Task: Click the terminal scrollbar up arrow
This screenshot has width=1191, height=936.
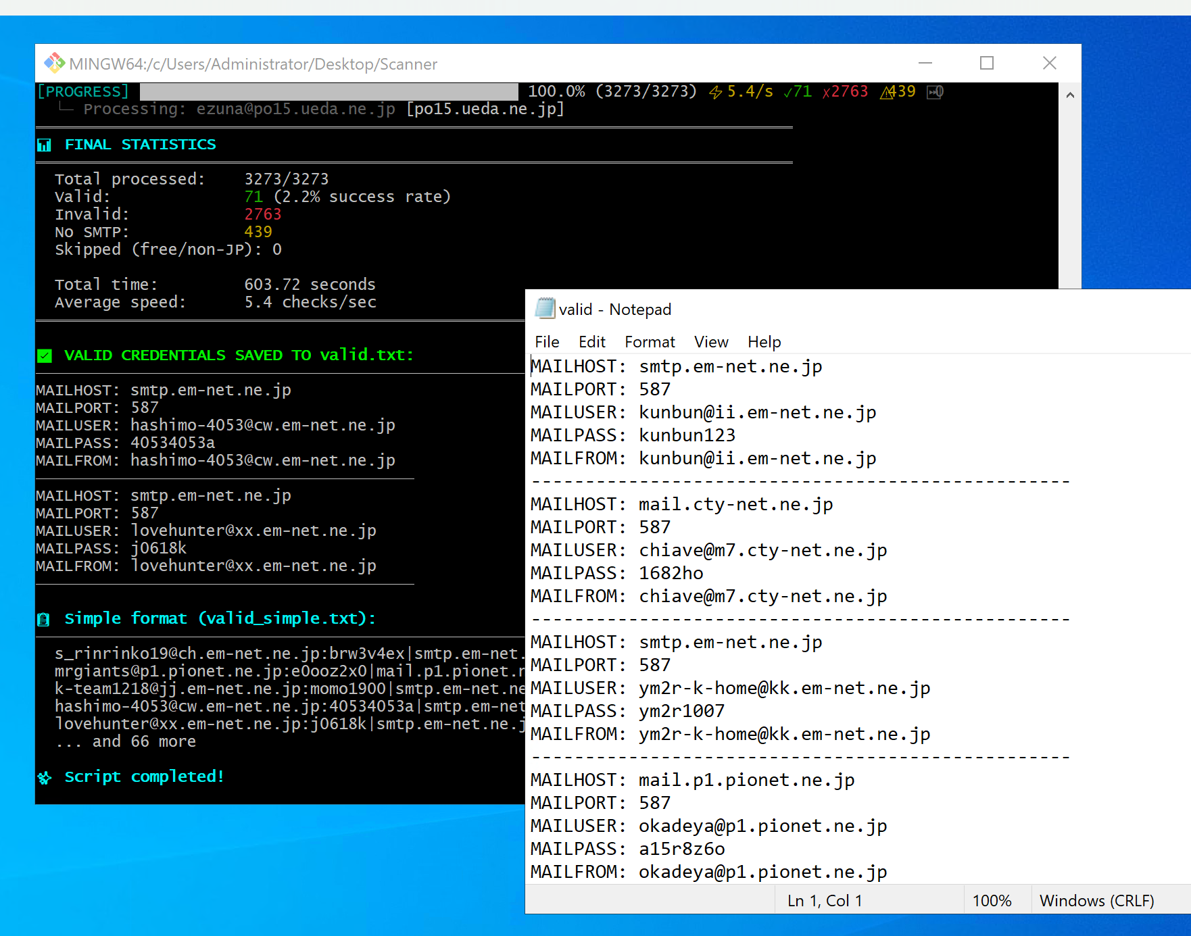Action: pyautogui.click(x=1070, y=95)
